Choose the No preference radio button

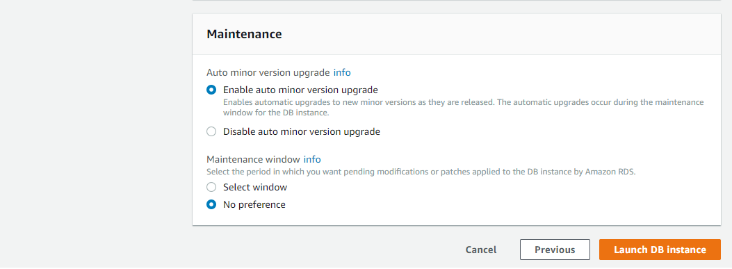[211, 204]
